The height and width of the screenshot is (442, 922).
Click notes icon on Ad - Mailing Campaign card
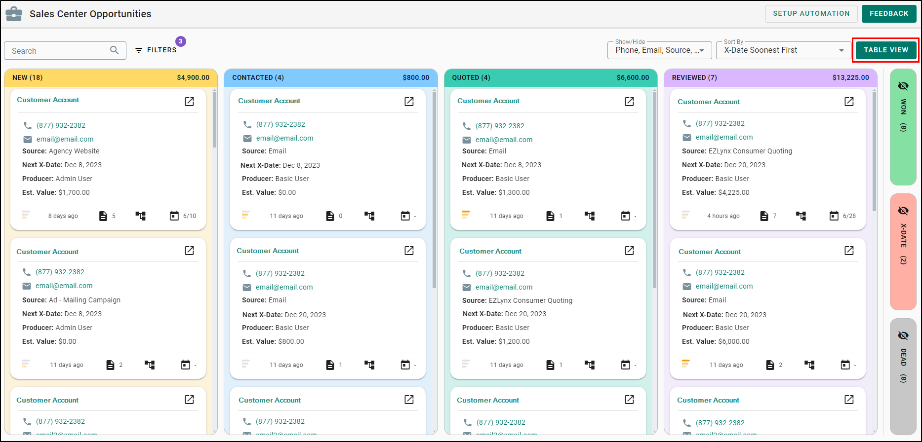pyautogui.click(x=110, y=365)
